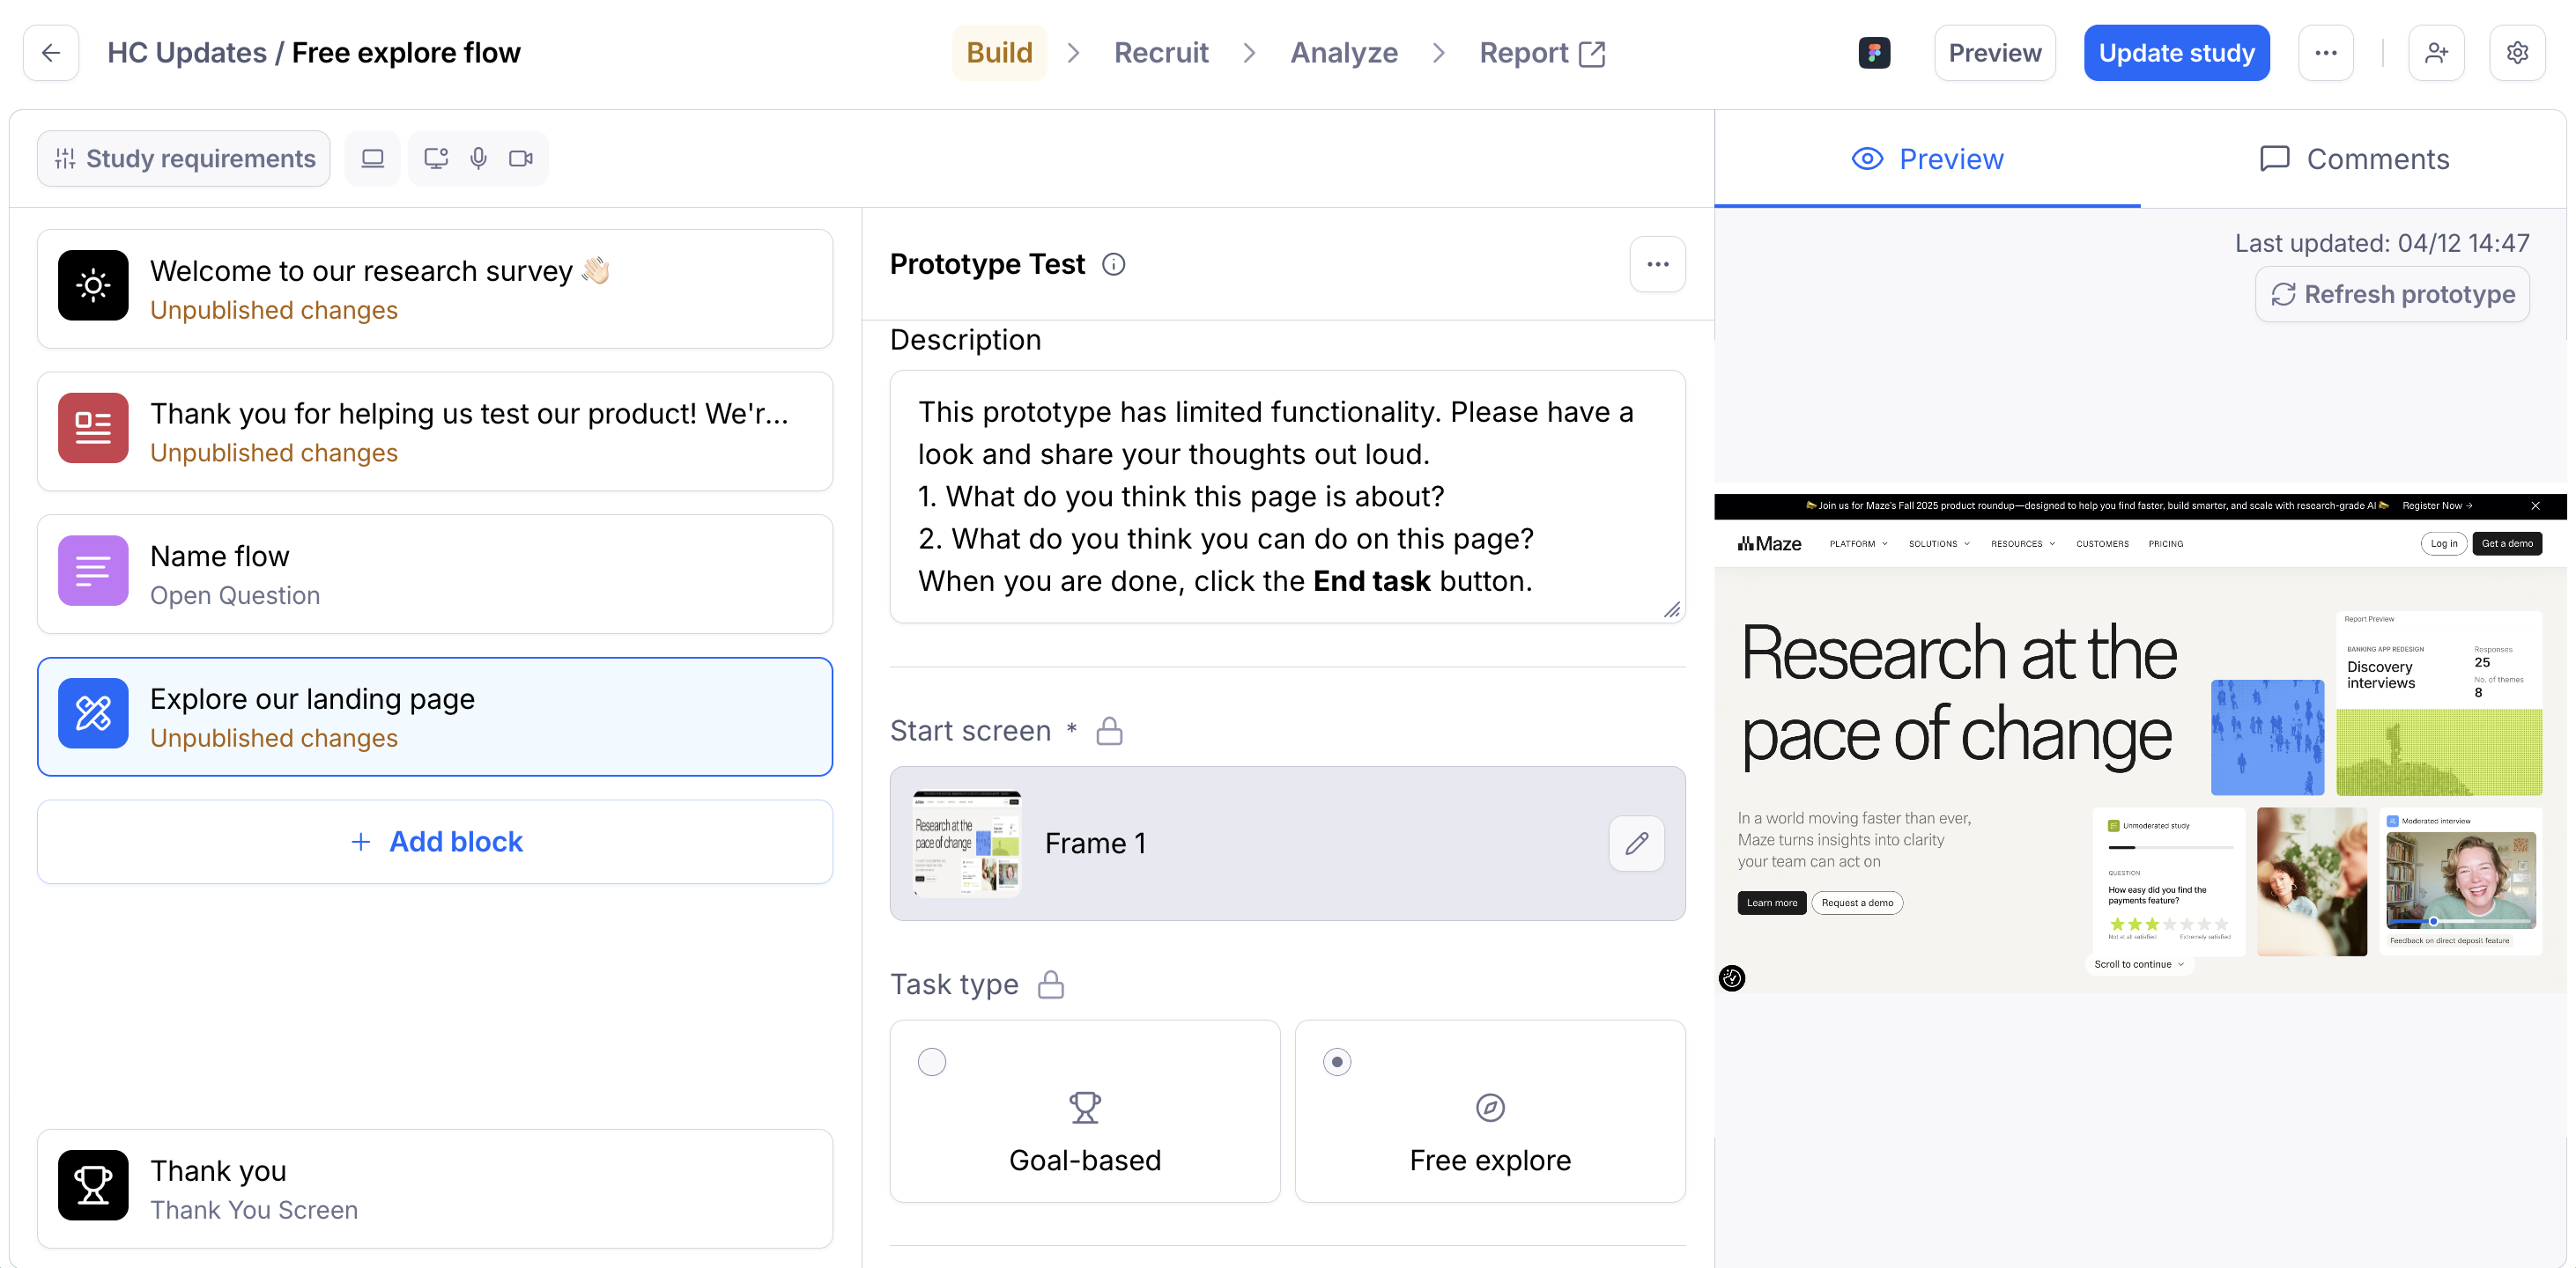Screen dimensions: 2576x1268
Task: Open the Report step link
Action: pyautogui.click(x=1542, y=53)
